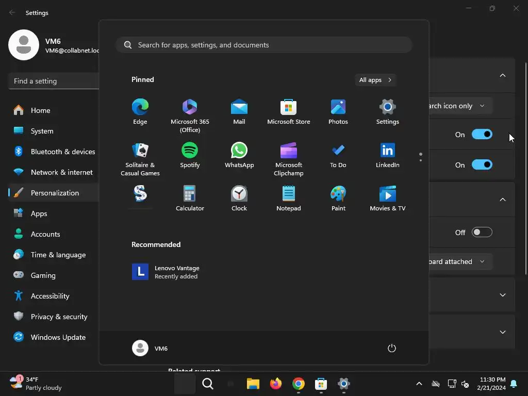Go to Home in Settings sidebar
The image size is (528, 396).
(54, 110)
